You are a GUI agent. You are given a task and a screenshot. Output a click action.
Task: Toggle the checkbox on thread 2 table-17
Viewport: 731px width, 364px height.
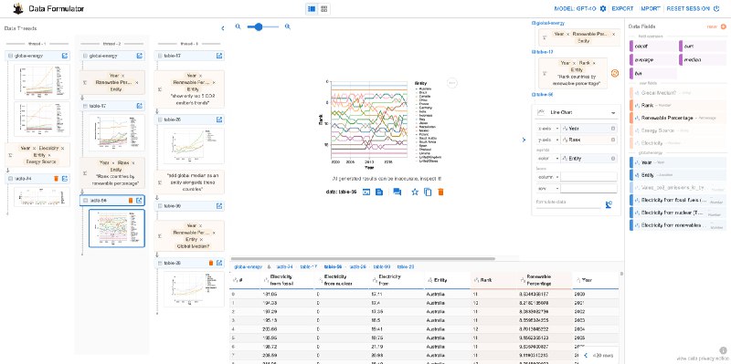coord(85,106)
